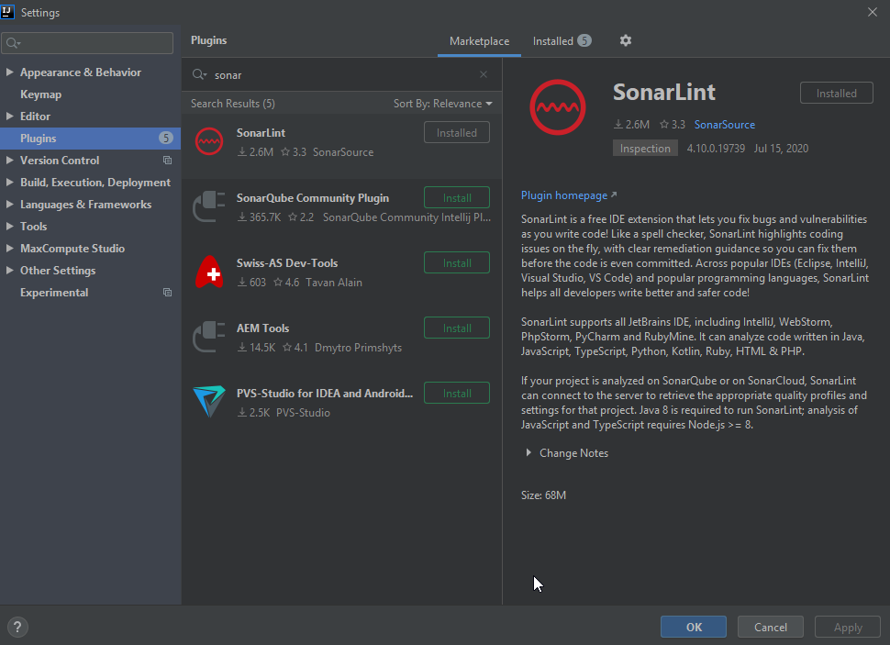Click the PVS-Studio plugin icon
This screenshot has height=645, width=890.
pyautogui.click(x=208, y=401)
